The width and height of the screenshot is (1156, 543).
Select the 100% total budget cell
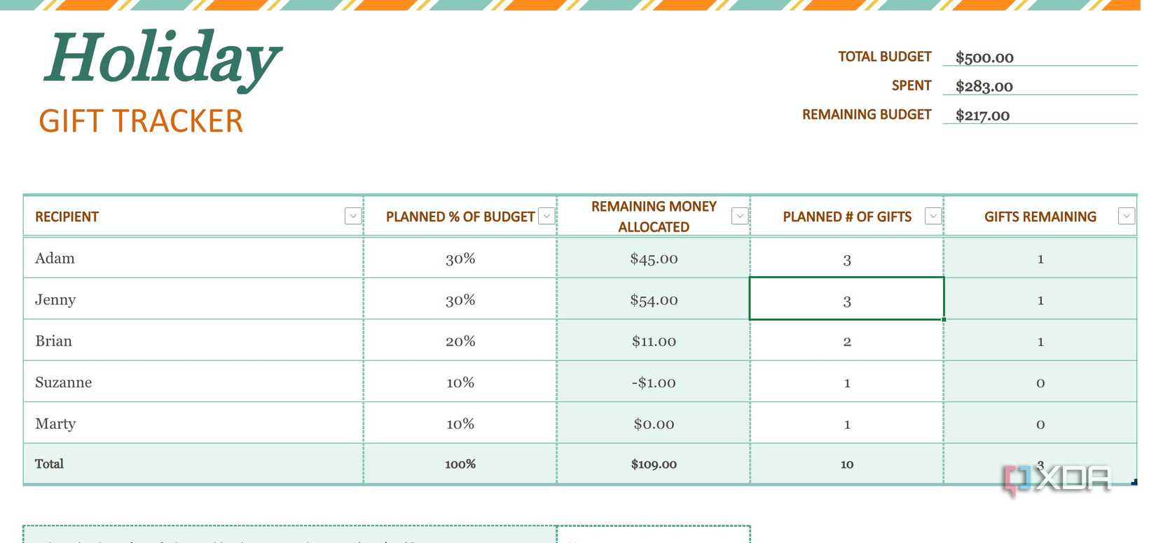click(460, 464)
